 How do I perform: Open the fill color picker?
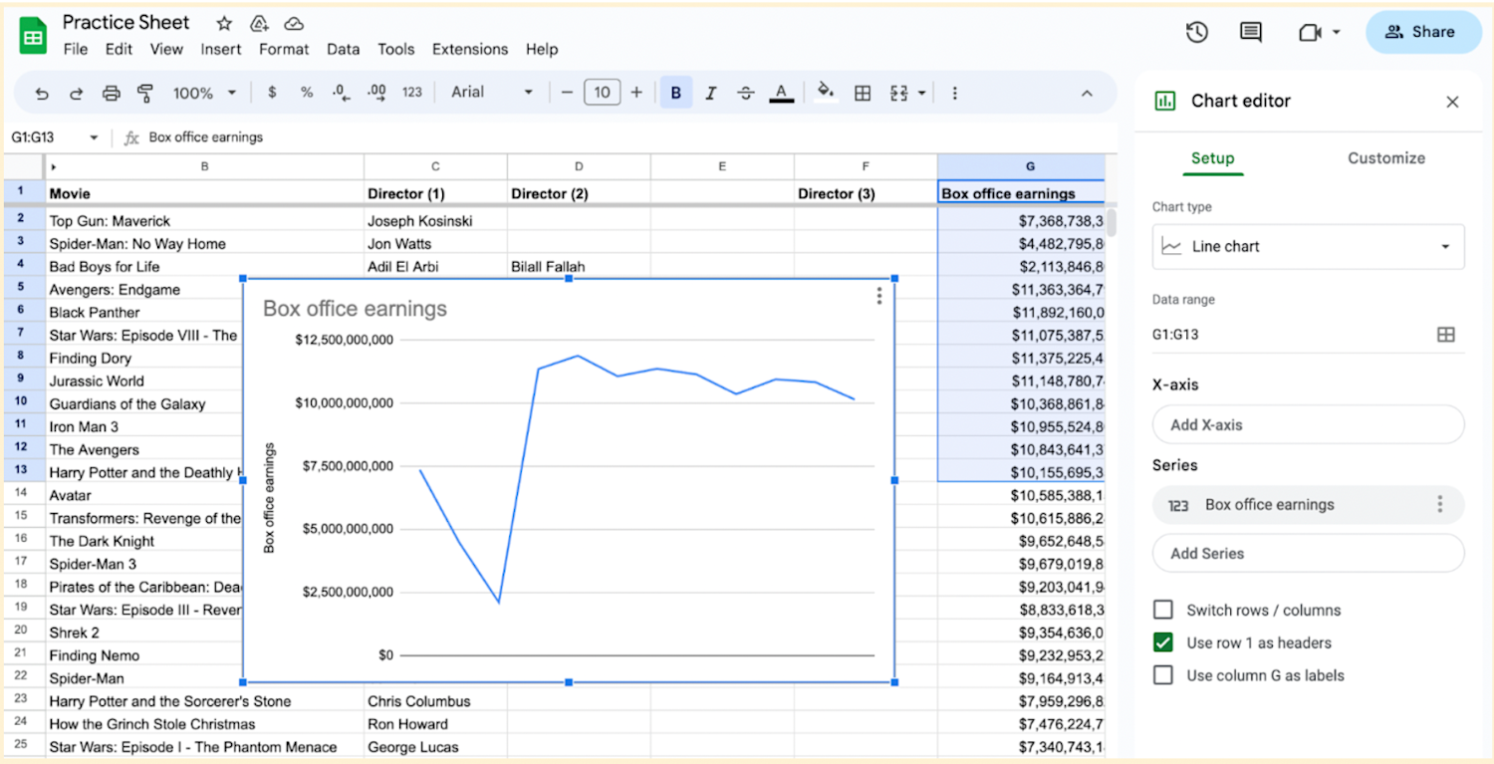click(x=826, y=93)
